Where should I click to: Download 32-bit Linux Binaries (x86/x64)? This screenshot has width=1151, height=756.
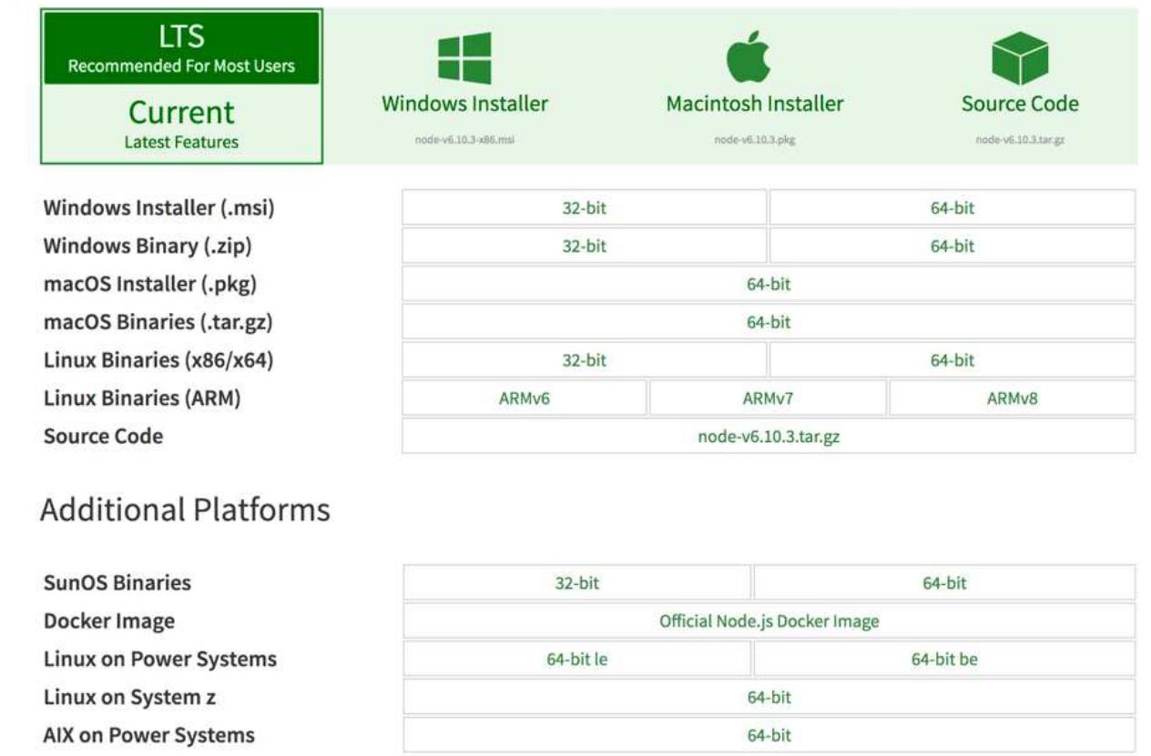coord(584,360)
